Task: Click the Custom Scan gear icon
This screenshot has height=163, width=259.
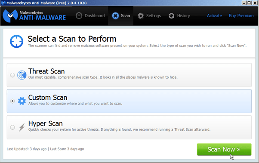Action: pos(22,101)
